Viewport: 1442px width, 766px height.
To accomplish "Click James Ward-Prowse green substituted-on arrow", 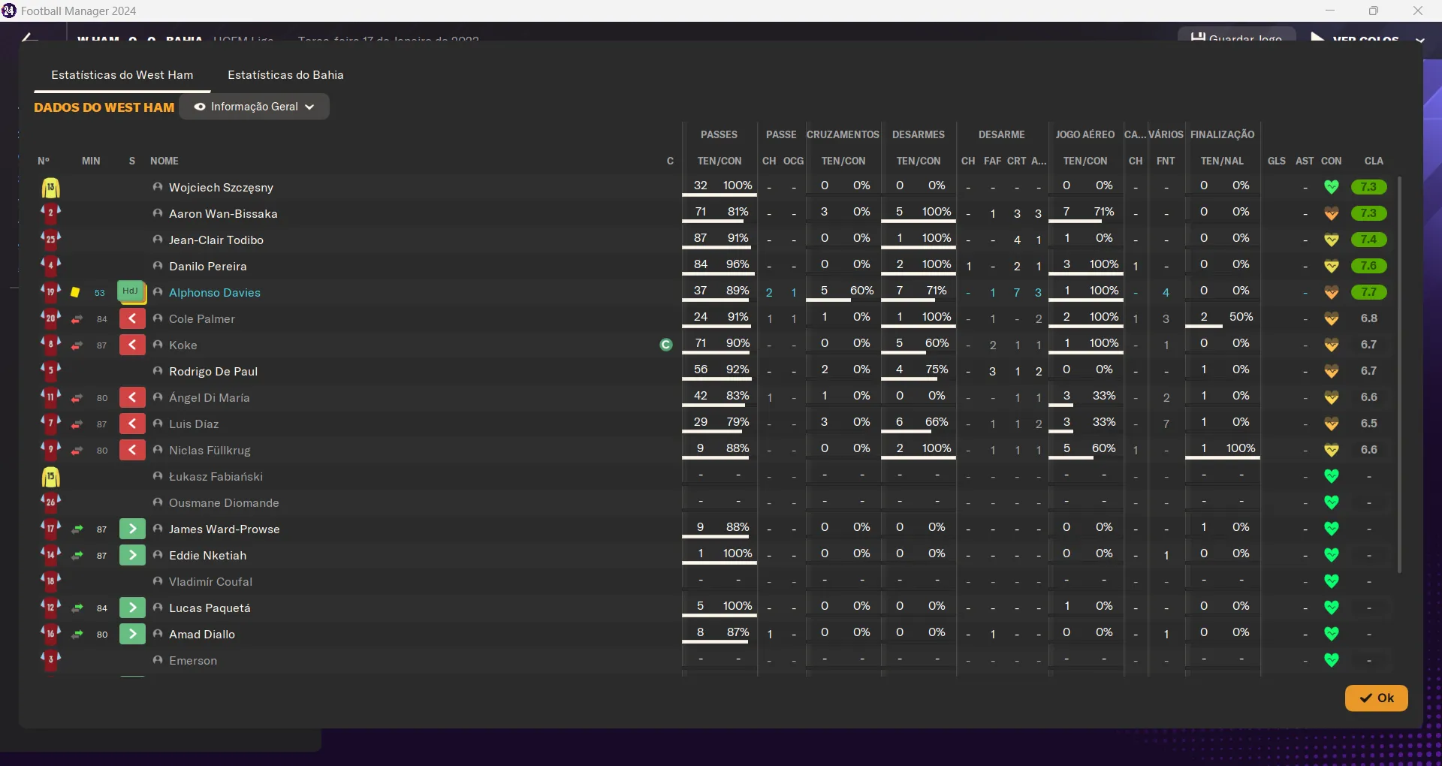I will pos(132,529).
